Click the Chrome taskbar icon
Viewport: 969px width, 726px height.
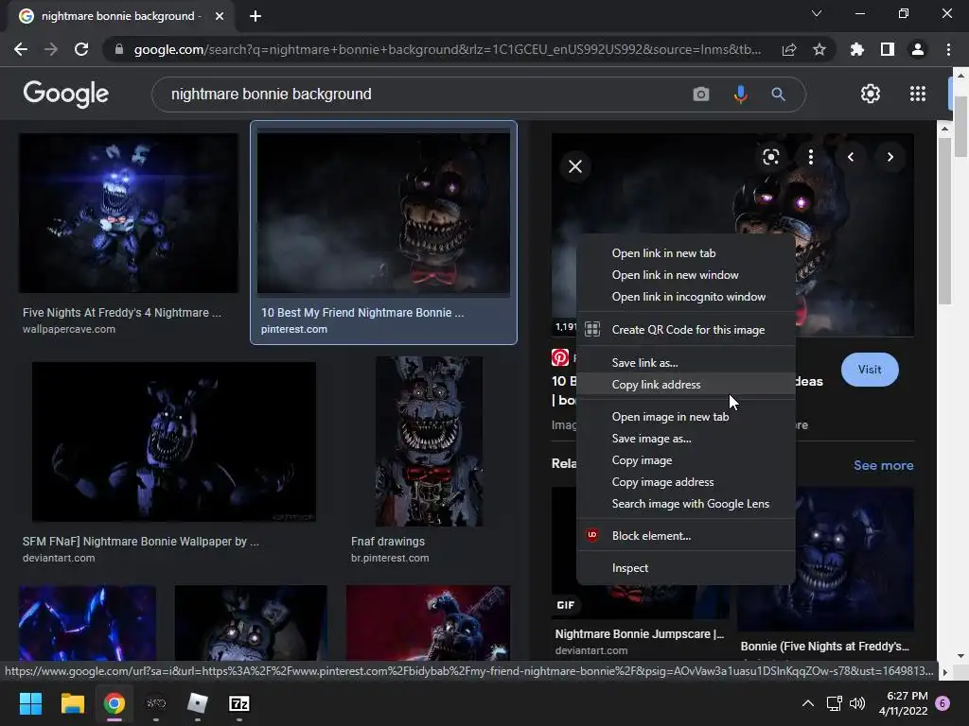click(115, 703)
